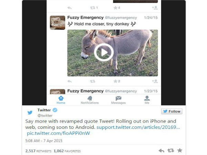Favorite the top tweet with 4 stars
The height and width of the screenshot is (155, 207).
(117, 8)
